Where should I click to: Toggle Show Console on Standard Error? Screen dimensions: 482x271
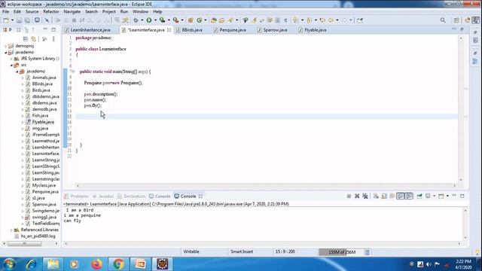(408, 196)
